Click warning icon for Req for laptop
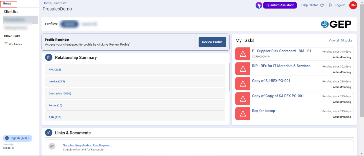This screenshot has height=156, width=364. tap(243, 113)
